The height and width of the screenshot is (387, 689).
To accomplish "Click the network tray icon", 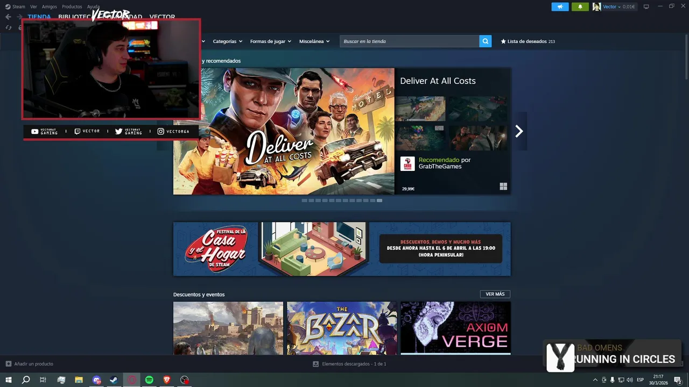I will [x=621, y=380].
